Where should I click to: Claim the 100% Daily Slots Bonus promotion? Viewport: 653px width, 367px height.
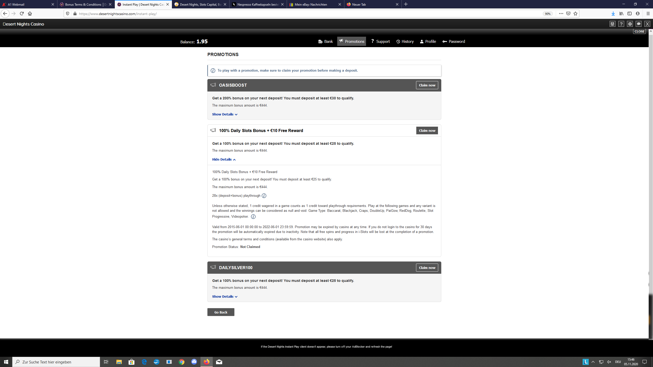(x=427, y=130)
